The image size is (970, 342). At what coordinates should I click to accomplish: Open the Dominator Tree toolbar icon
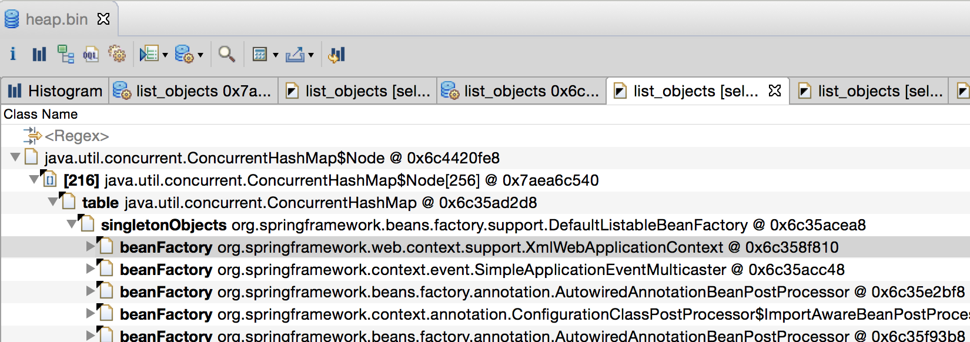click(x=65, y=55)
